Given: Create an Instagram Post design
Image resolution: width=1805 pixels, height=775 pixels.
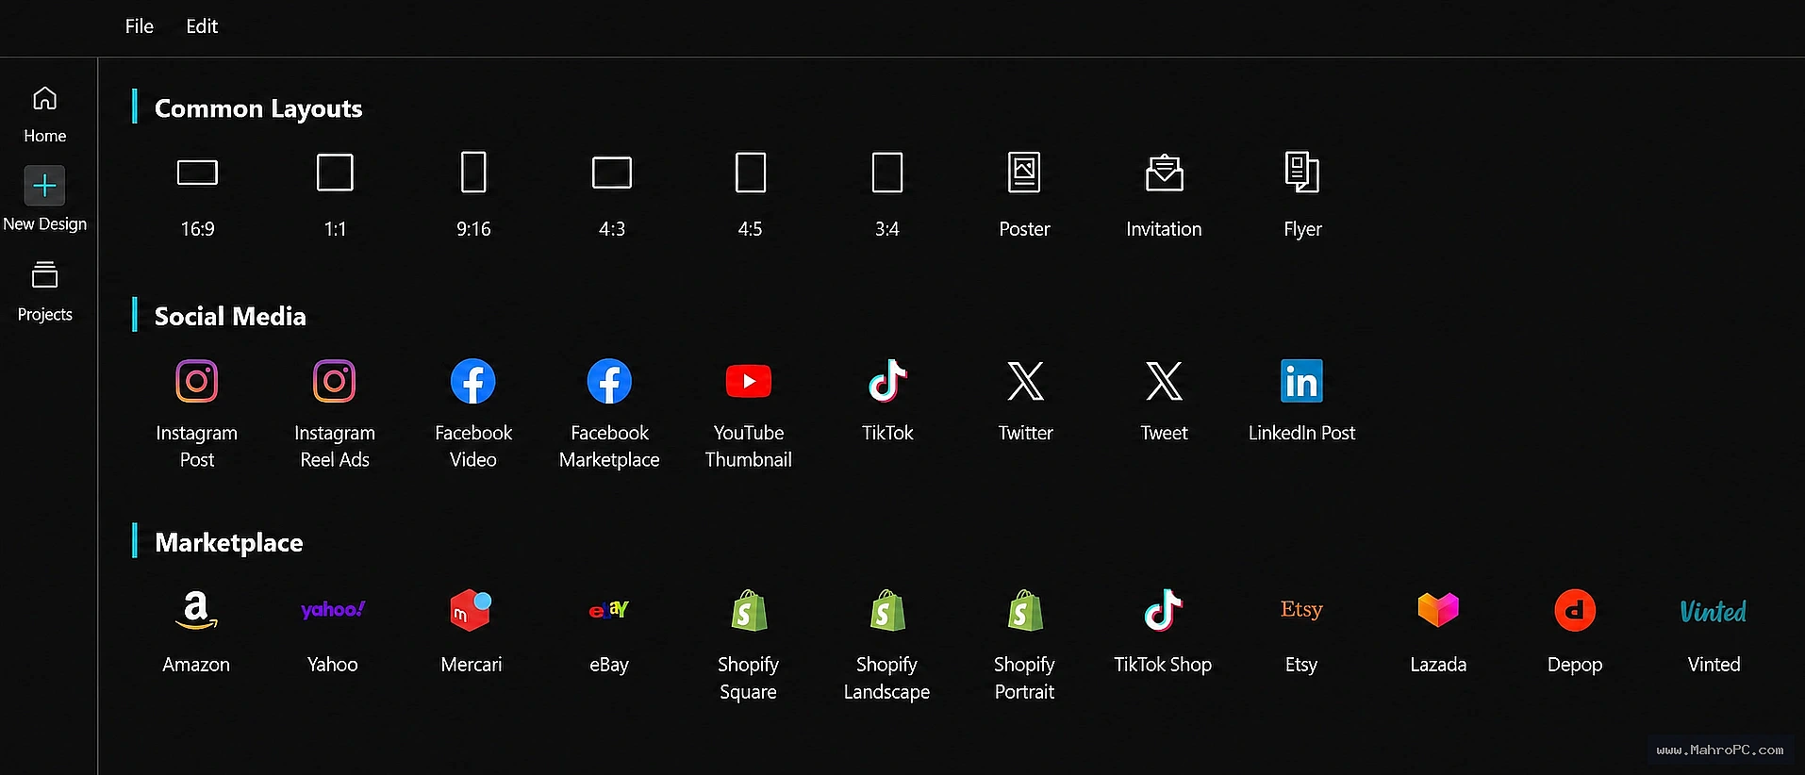Looking at the screenshot, I should click(x=197, y=412).
